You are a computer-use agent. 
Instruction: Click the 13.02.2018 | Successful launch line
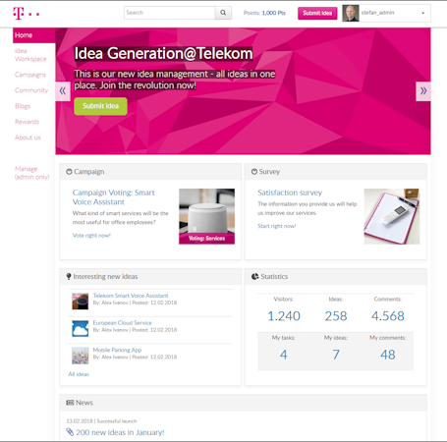101,421
